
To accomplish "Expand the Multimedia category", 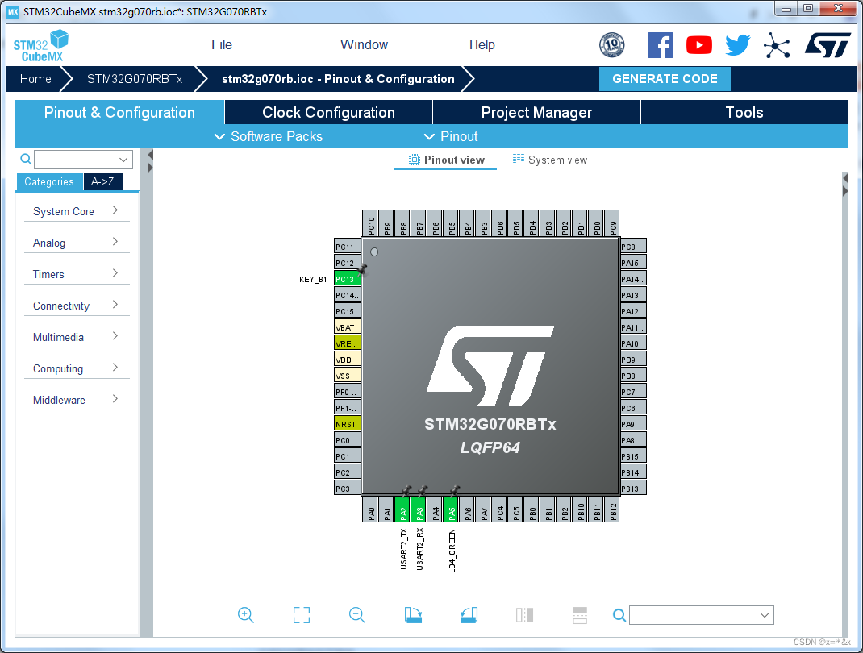I will point(77,337).
